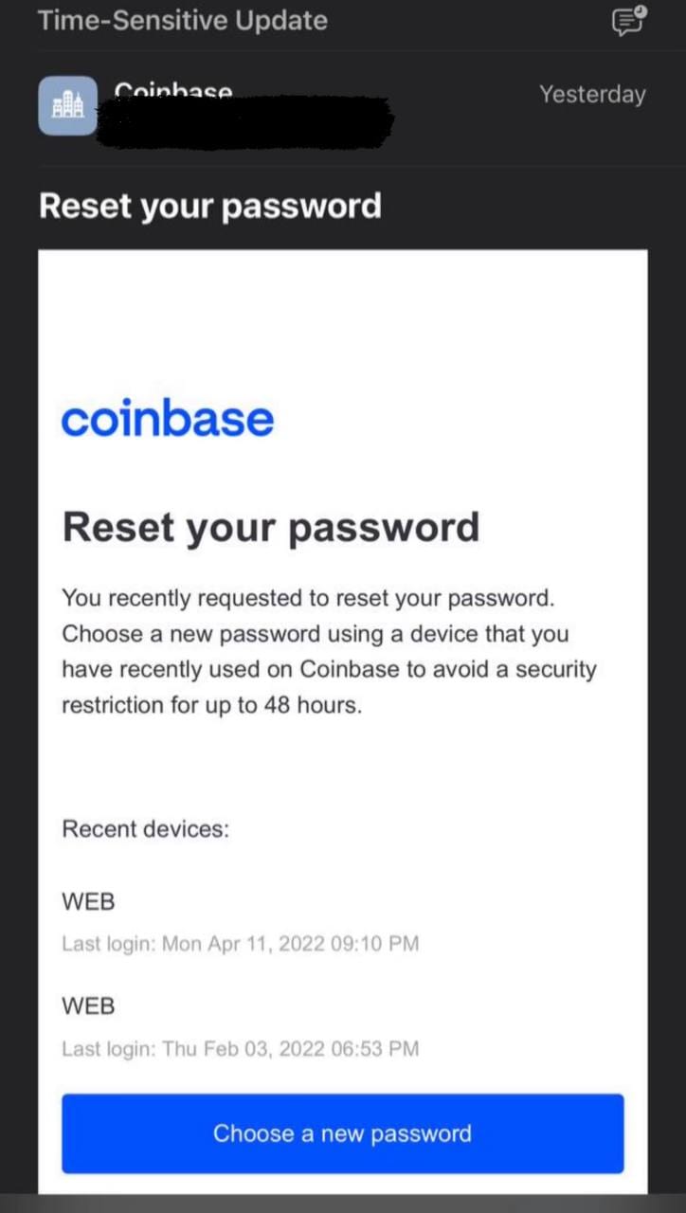Tap the notification summary speech bubble icon

(629, 20)
